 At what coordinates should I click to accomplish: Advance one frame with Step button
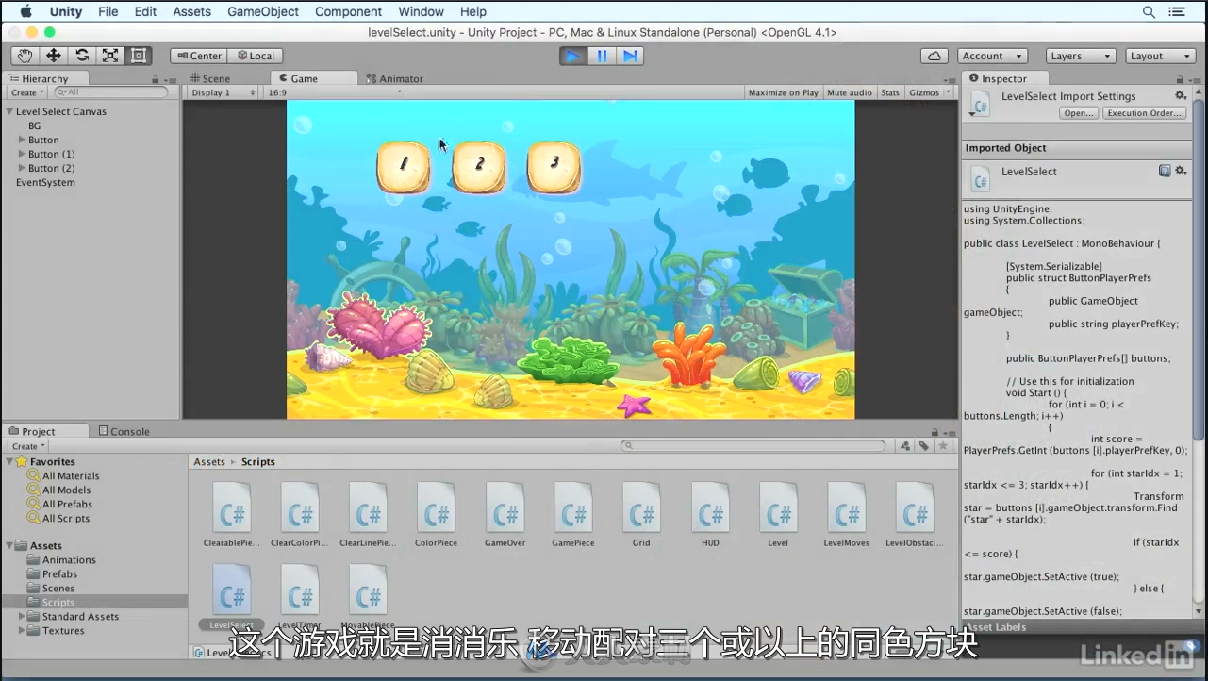coord(630,56)
